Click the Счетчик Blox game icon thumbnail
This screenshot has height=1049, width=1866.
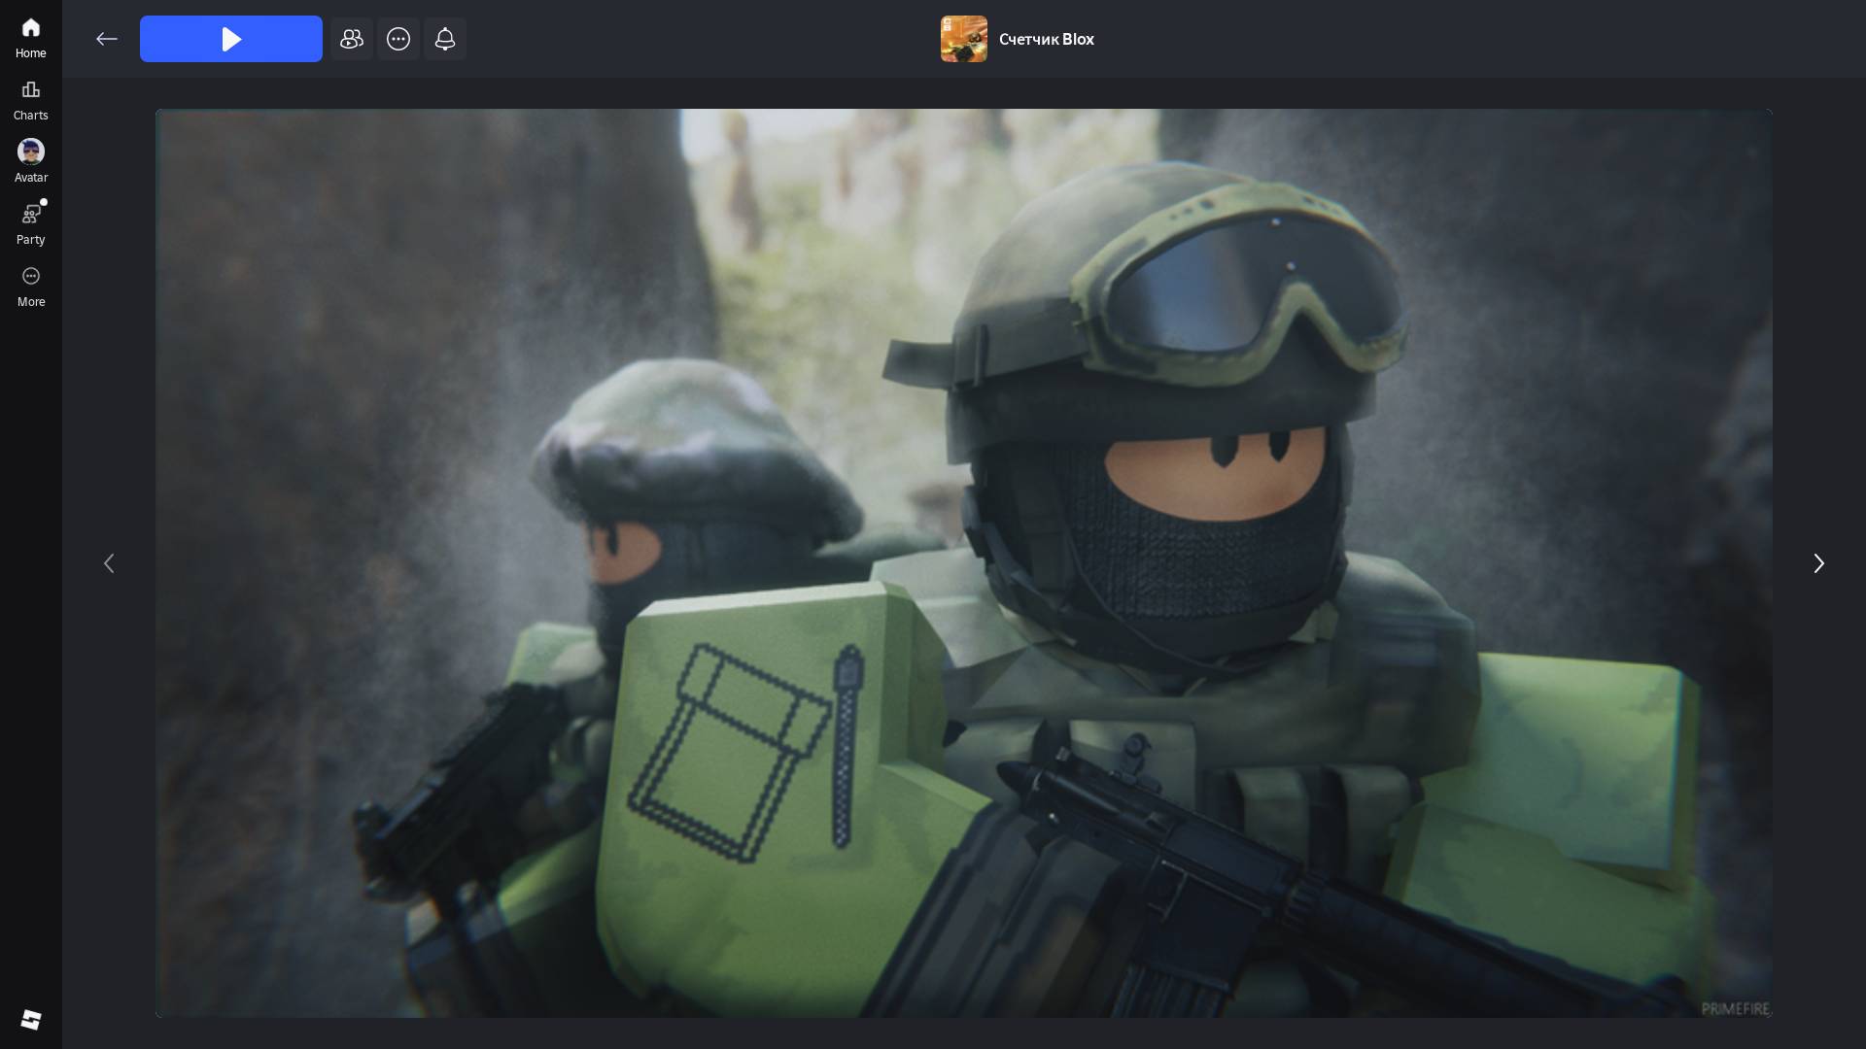click(963, 39)
